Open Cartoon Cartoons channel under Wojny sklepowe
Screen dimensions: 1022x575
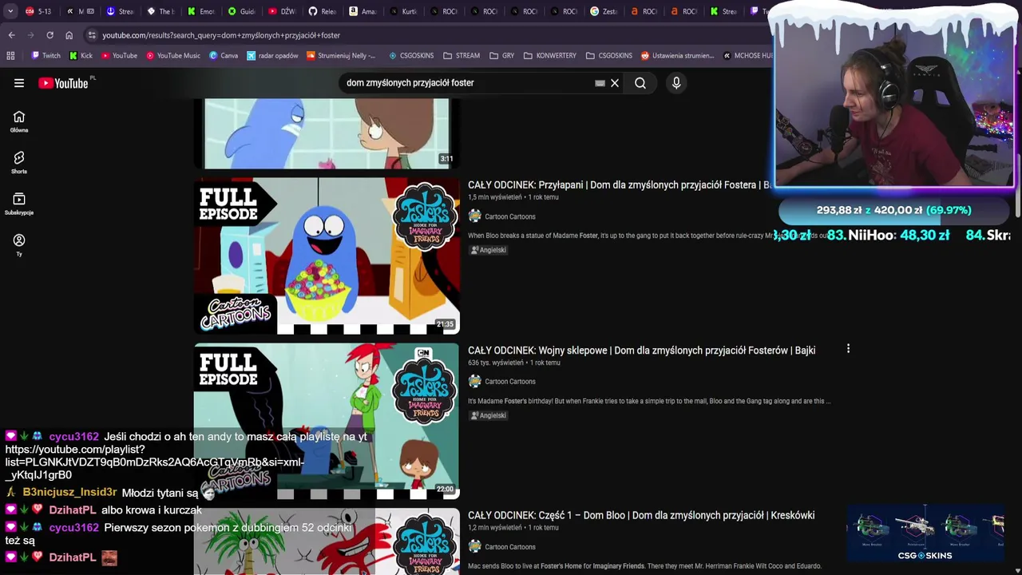point(510,382)
